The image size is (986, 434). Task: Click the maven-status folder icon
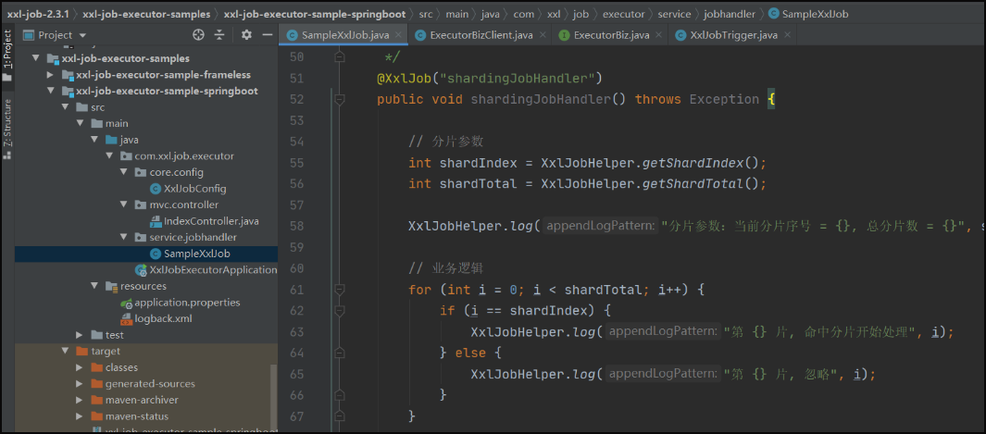(x=96, y=416)
